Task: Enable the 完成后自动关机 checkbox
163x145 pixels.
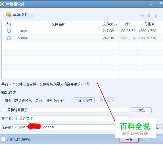Action: [x=3, y=139]
